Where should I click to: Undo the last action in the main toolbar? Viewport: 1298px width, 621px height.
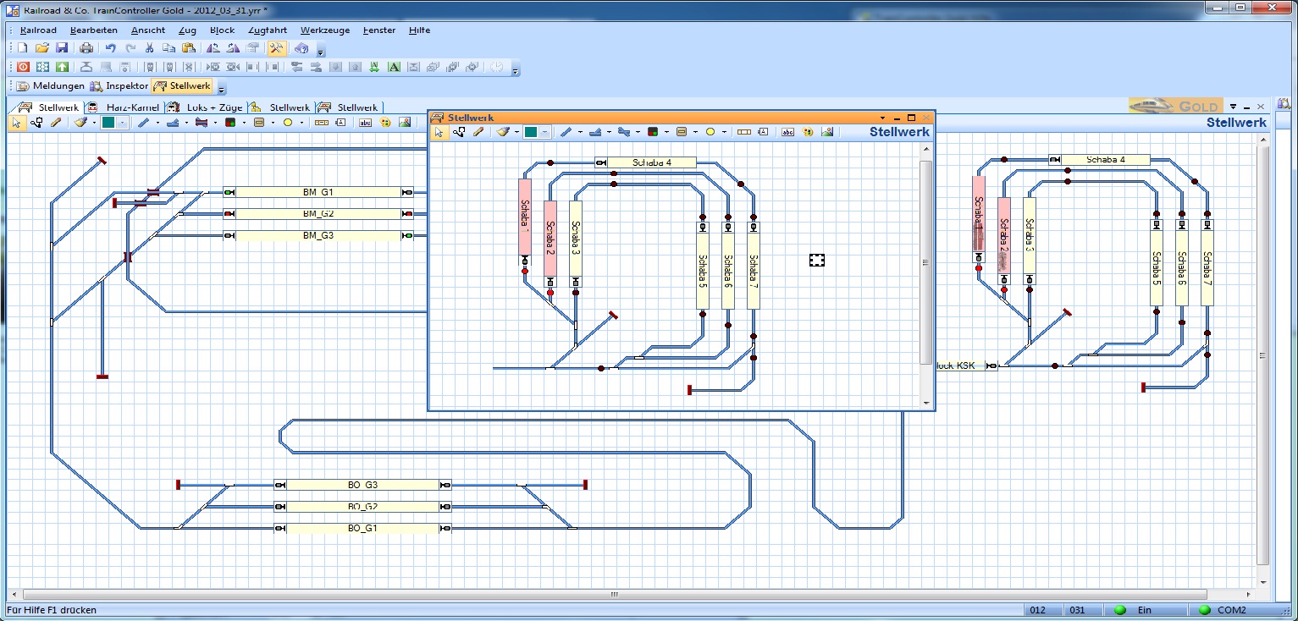point(110,48)
